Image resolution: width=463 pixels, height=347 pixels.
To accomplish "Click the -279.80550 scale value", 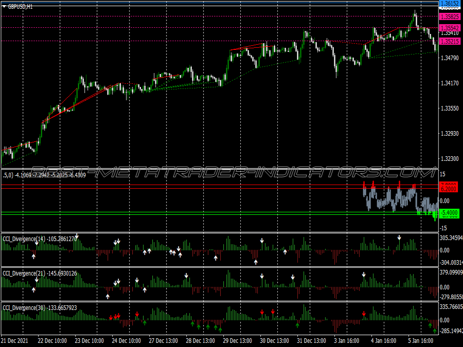I will coord(451,297).
